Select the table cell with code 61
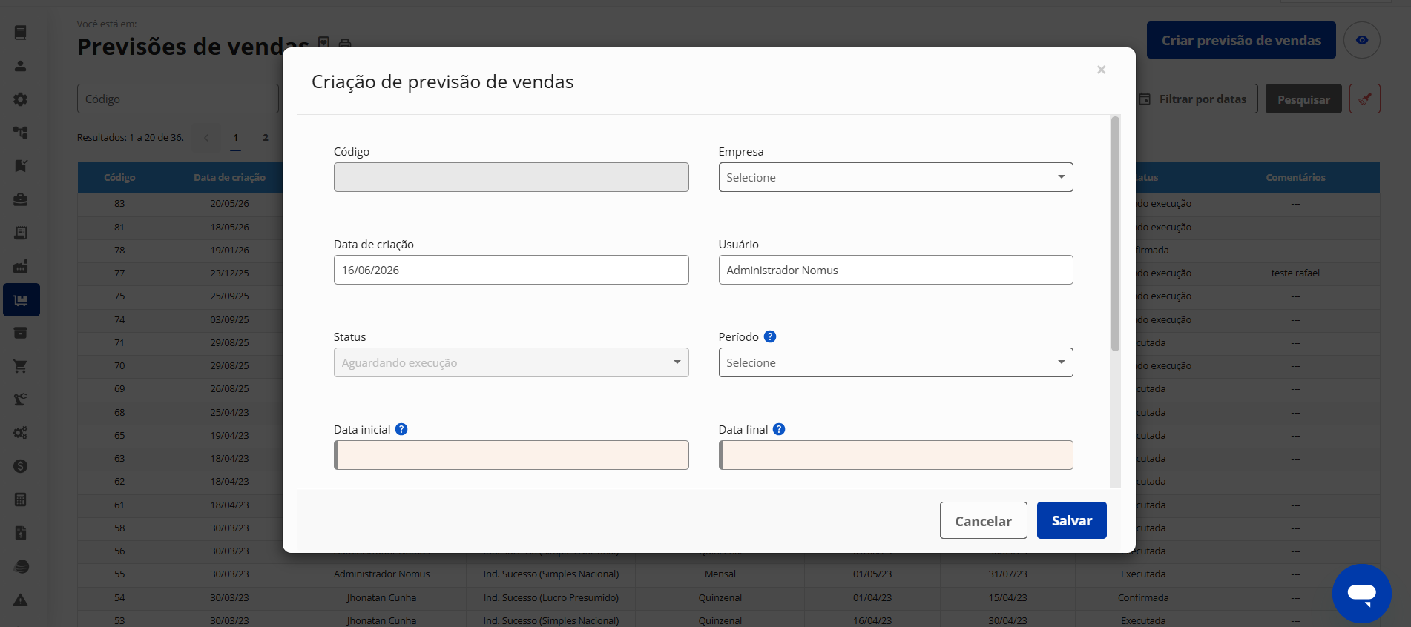The height and width of the screenshot is (627, 1411). 119,505
